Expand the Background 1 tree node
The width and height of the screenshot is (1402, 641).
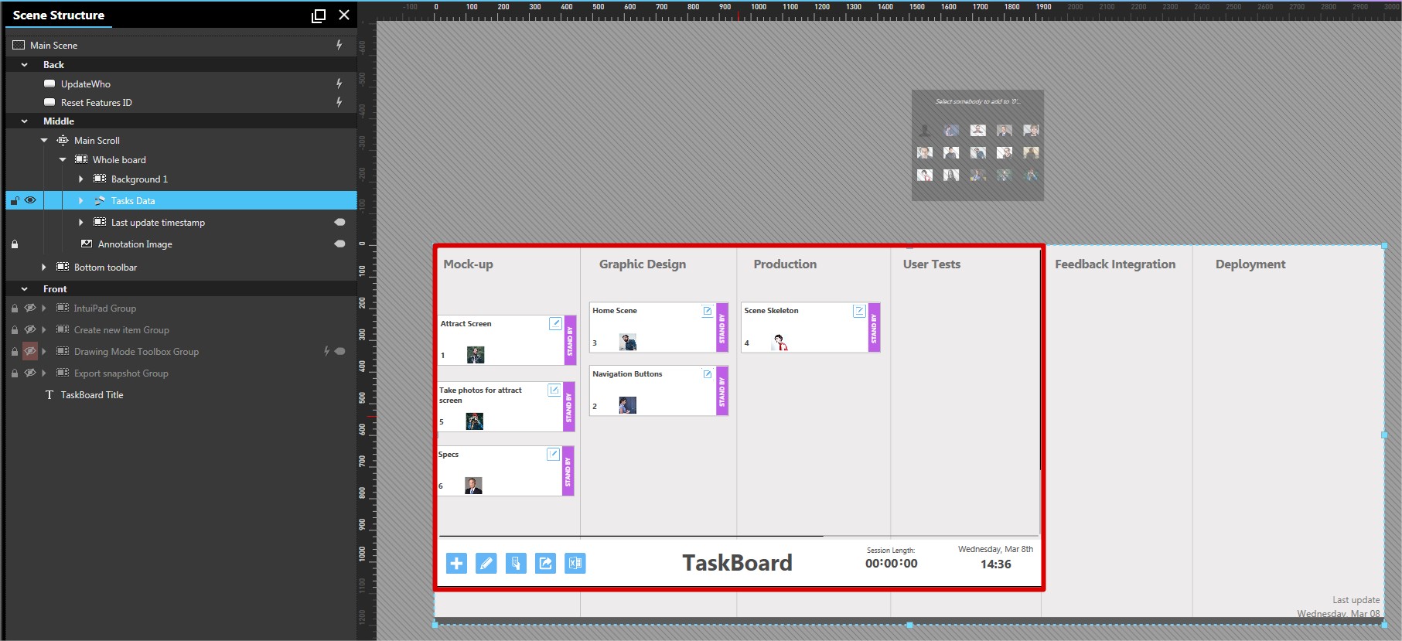(81, 179)
